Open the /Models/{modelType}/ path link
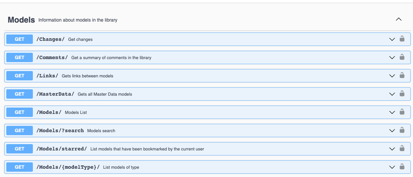413x177 pixels. 68,167
